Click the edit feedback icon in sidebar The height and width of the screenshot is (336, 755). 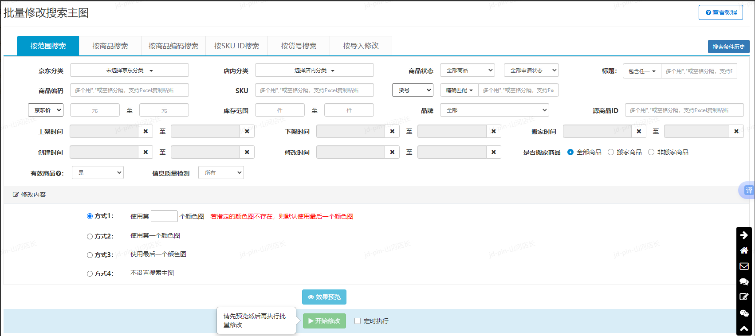tap(744, 297)
